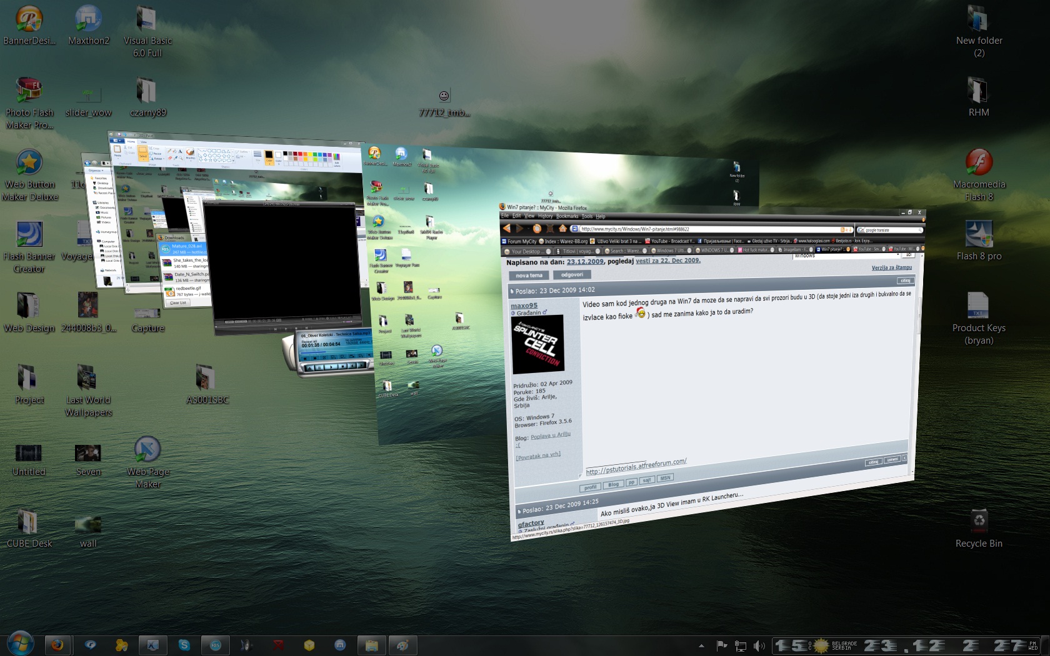
Task: Select the Brushes tool in Paint
Action: pyautogui.click(x=190, y=154)
